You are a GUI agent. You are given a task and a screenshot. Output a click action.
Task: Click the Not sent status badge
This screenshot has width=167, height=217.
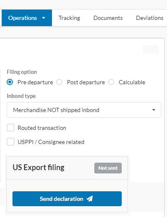(x=108, y=168)
